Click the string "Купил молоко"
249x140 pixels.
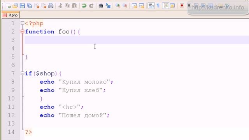(84, 82)
